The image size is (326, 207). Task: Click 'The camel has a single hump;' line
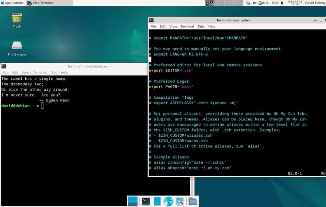pyautogui.click(x=34, y=79)
